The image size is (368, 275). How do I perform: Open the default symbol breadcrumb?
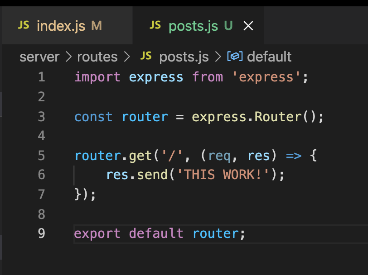tap(269, 57)
